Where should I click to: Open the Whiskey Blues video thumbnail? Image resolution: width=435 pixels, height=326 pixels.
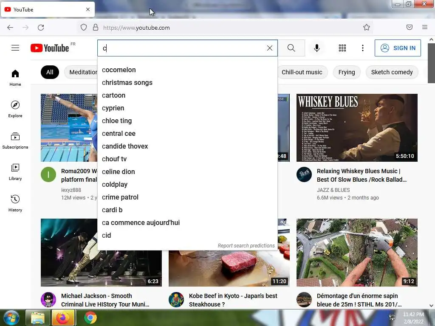tap(357, 127)
